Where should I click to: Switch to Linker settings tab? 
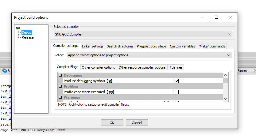tap(92, 46)
